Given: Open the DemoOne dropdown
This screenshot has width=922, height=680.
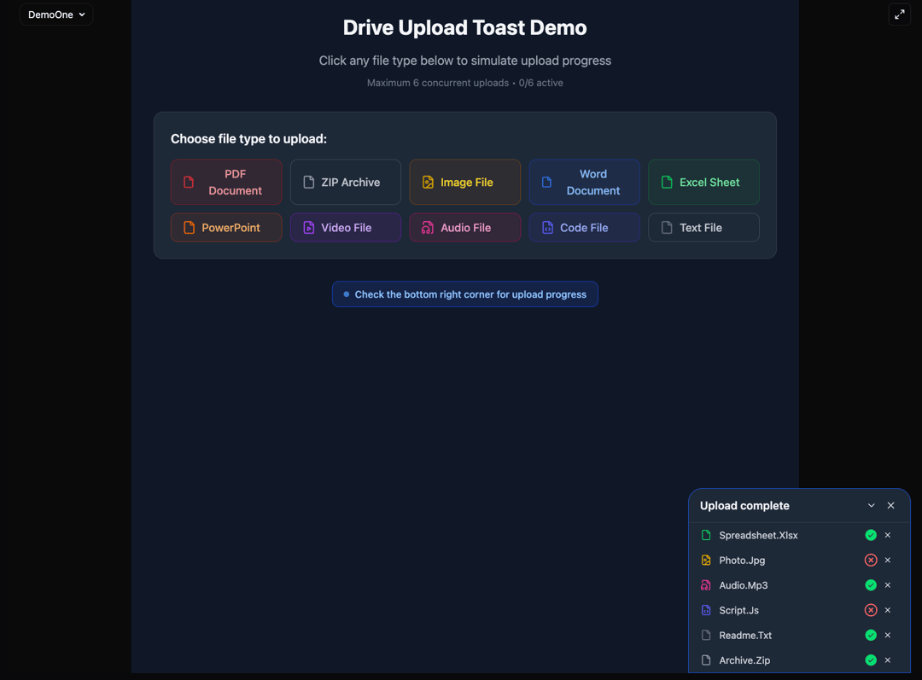Looking at the screenshot, I should pyautogui.click(x=55, y=15).
